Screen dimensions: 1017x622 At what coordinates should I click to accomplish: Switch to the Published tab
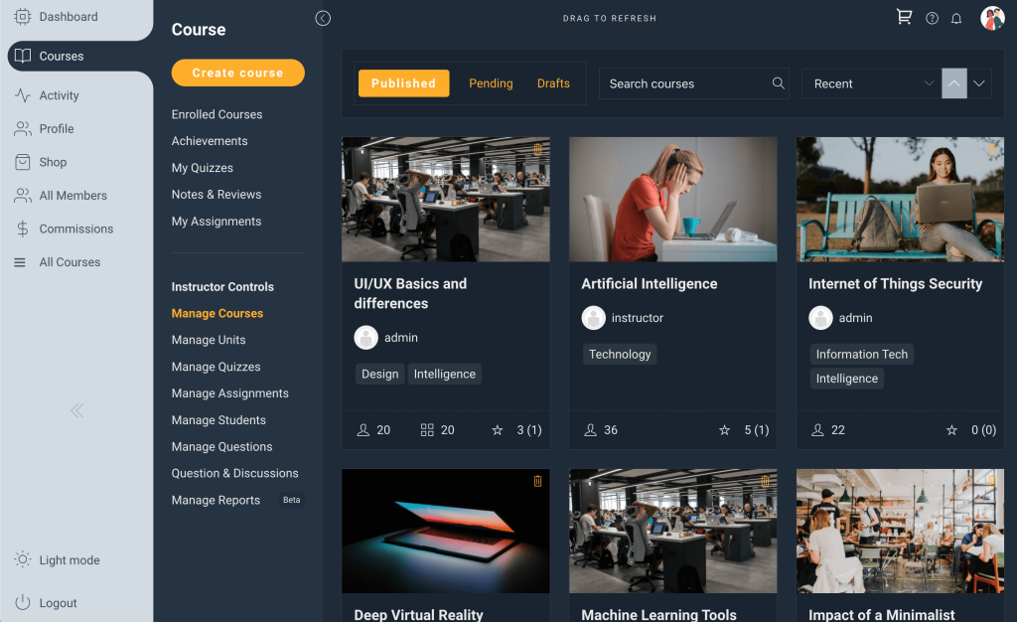[403, 83]
